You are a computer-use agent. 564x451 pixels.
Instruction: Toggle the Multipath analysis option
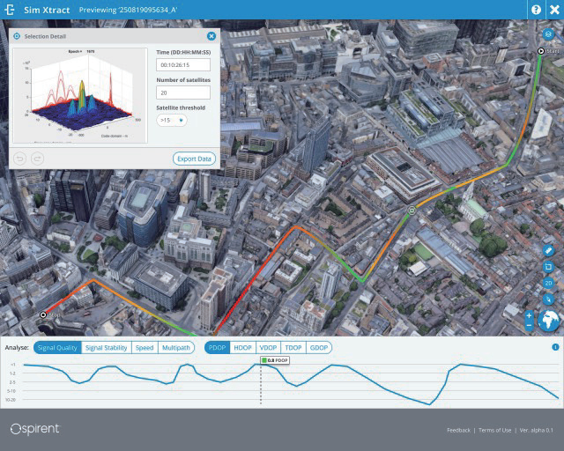click(x=176, y=348)
